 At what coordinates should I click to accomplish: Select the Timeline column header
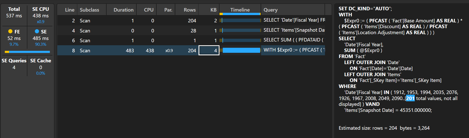[x=240, y=10]
